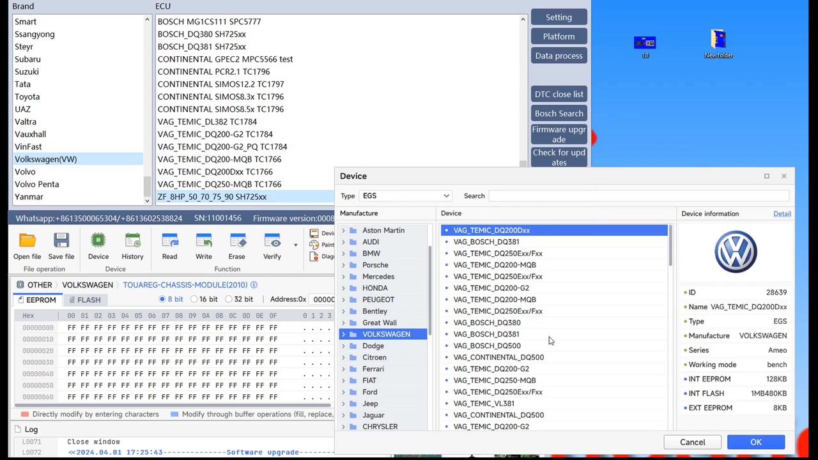818x460 pixels.
Task: Switch to the FLASH tab
Action: (x=84, y=300)
